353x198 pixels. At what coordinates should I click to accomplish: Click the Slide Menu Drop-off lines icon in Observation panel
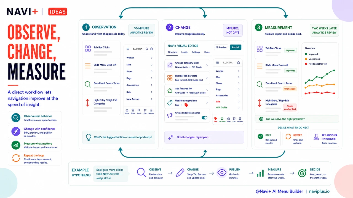[88, 66]
